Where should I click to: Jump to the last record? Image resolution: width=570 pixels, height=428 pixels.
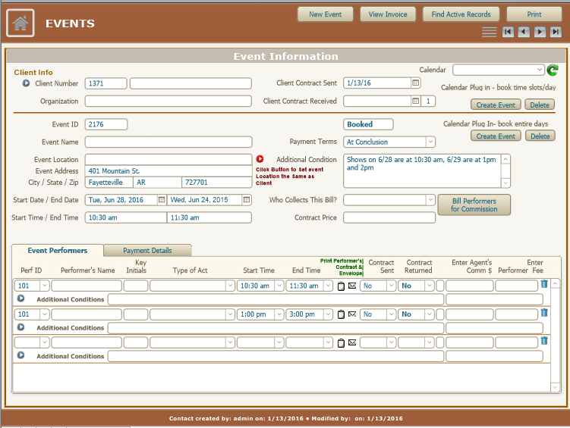tap(556, 32)
